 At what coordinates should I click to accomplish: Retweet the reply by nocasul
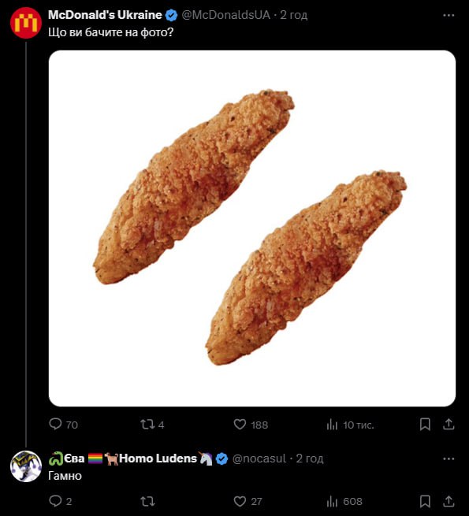[x=147, y=501]
